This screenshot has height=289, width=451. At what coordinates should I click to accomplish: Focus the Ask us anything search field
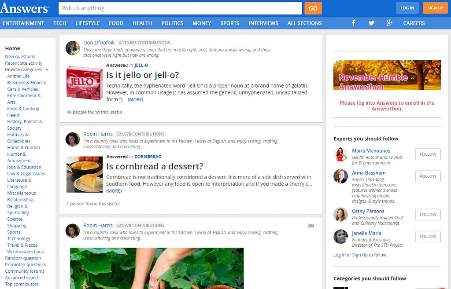180,8
